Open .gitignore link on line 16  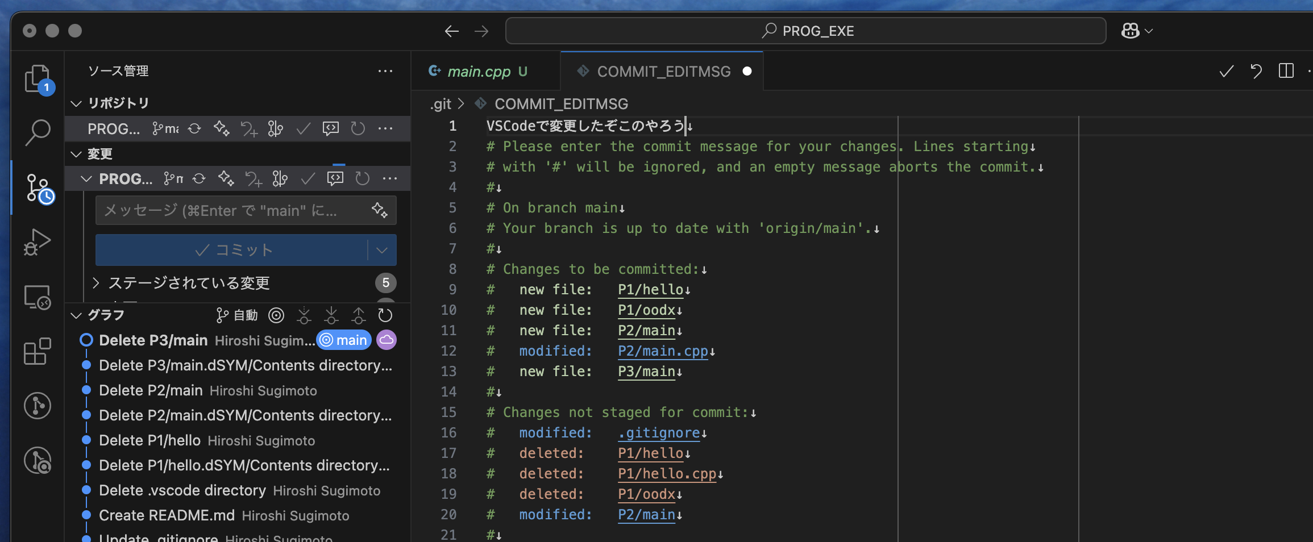coord(659,433)
